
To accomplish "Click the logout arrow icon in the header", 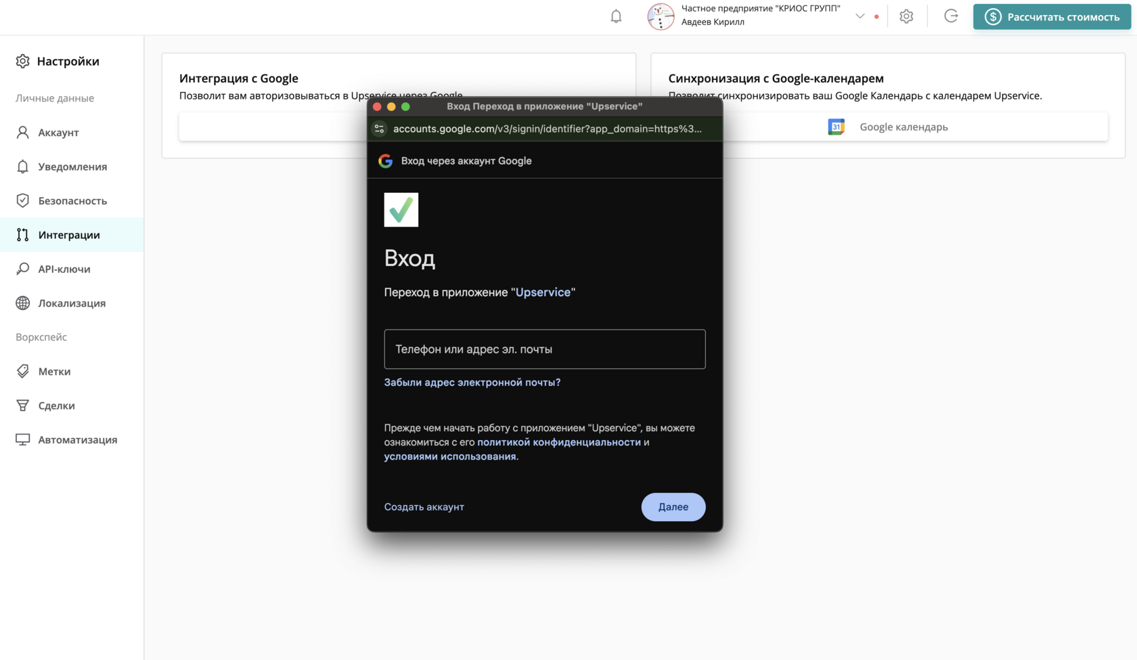I will [x=951, y=16].
